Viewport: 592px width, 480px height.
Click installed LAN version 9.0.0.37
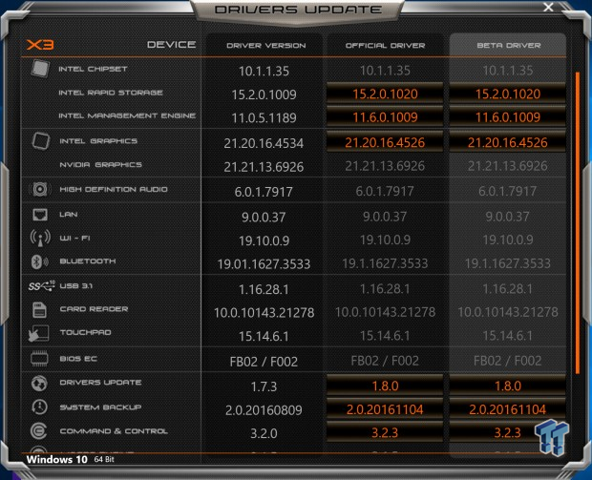tap(264, 217)
